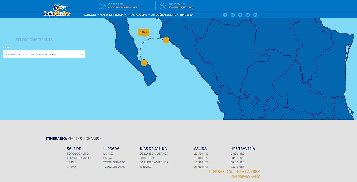Screen dimensions: 357x182
Task: Open the Destinos route dropdown
Action: (x=44, y=54)
